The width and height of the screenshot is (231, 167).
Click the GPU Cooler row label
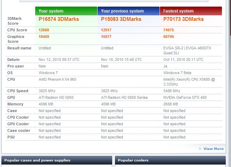[18, 124]
